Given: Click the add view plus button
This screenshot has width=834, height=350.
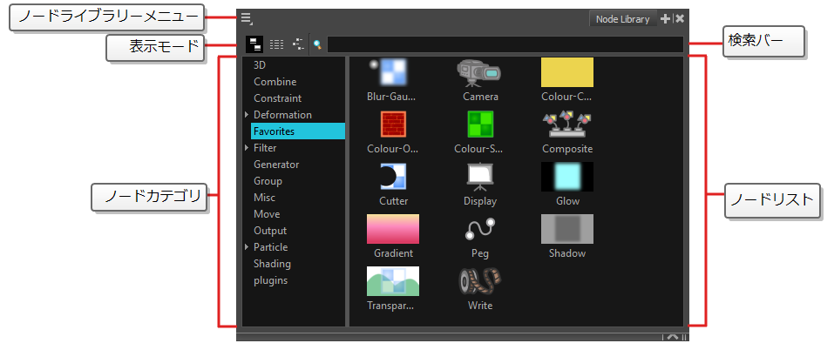Looking at the screenshot, I should pyautogui.click(x=665, y=18).
